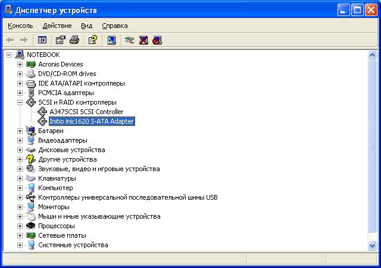Open the Действие menu

click(x=57, y=26)
